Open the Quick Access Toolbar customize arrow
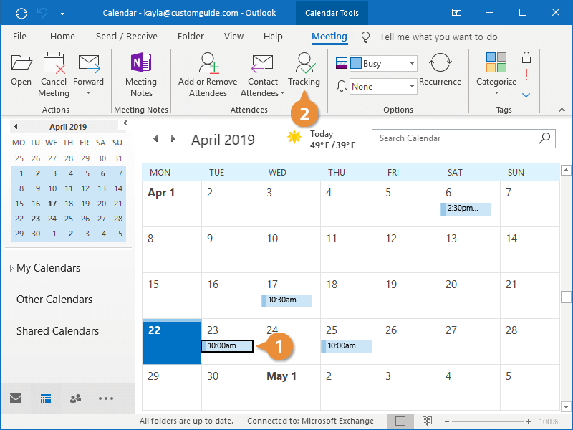This screenshot has width=573, height=430. pos(63,13)
